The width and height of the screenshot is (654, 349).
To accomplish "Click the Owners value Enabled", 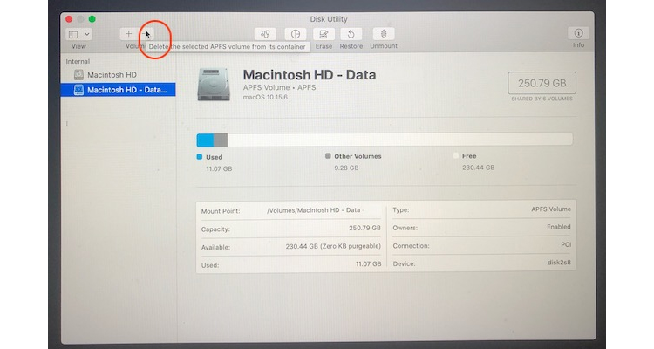I will [558, 227].
